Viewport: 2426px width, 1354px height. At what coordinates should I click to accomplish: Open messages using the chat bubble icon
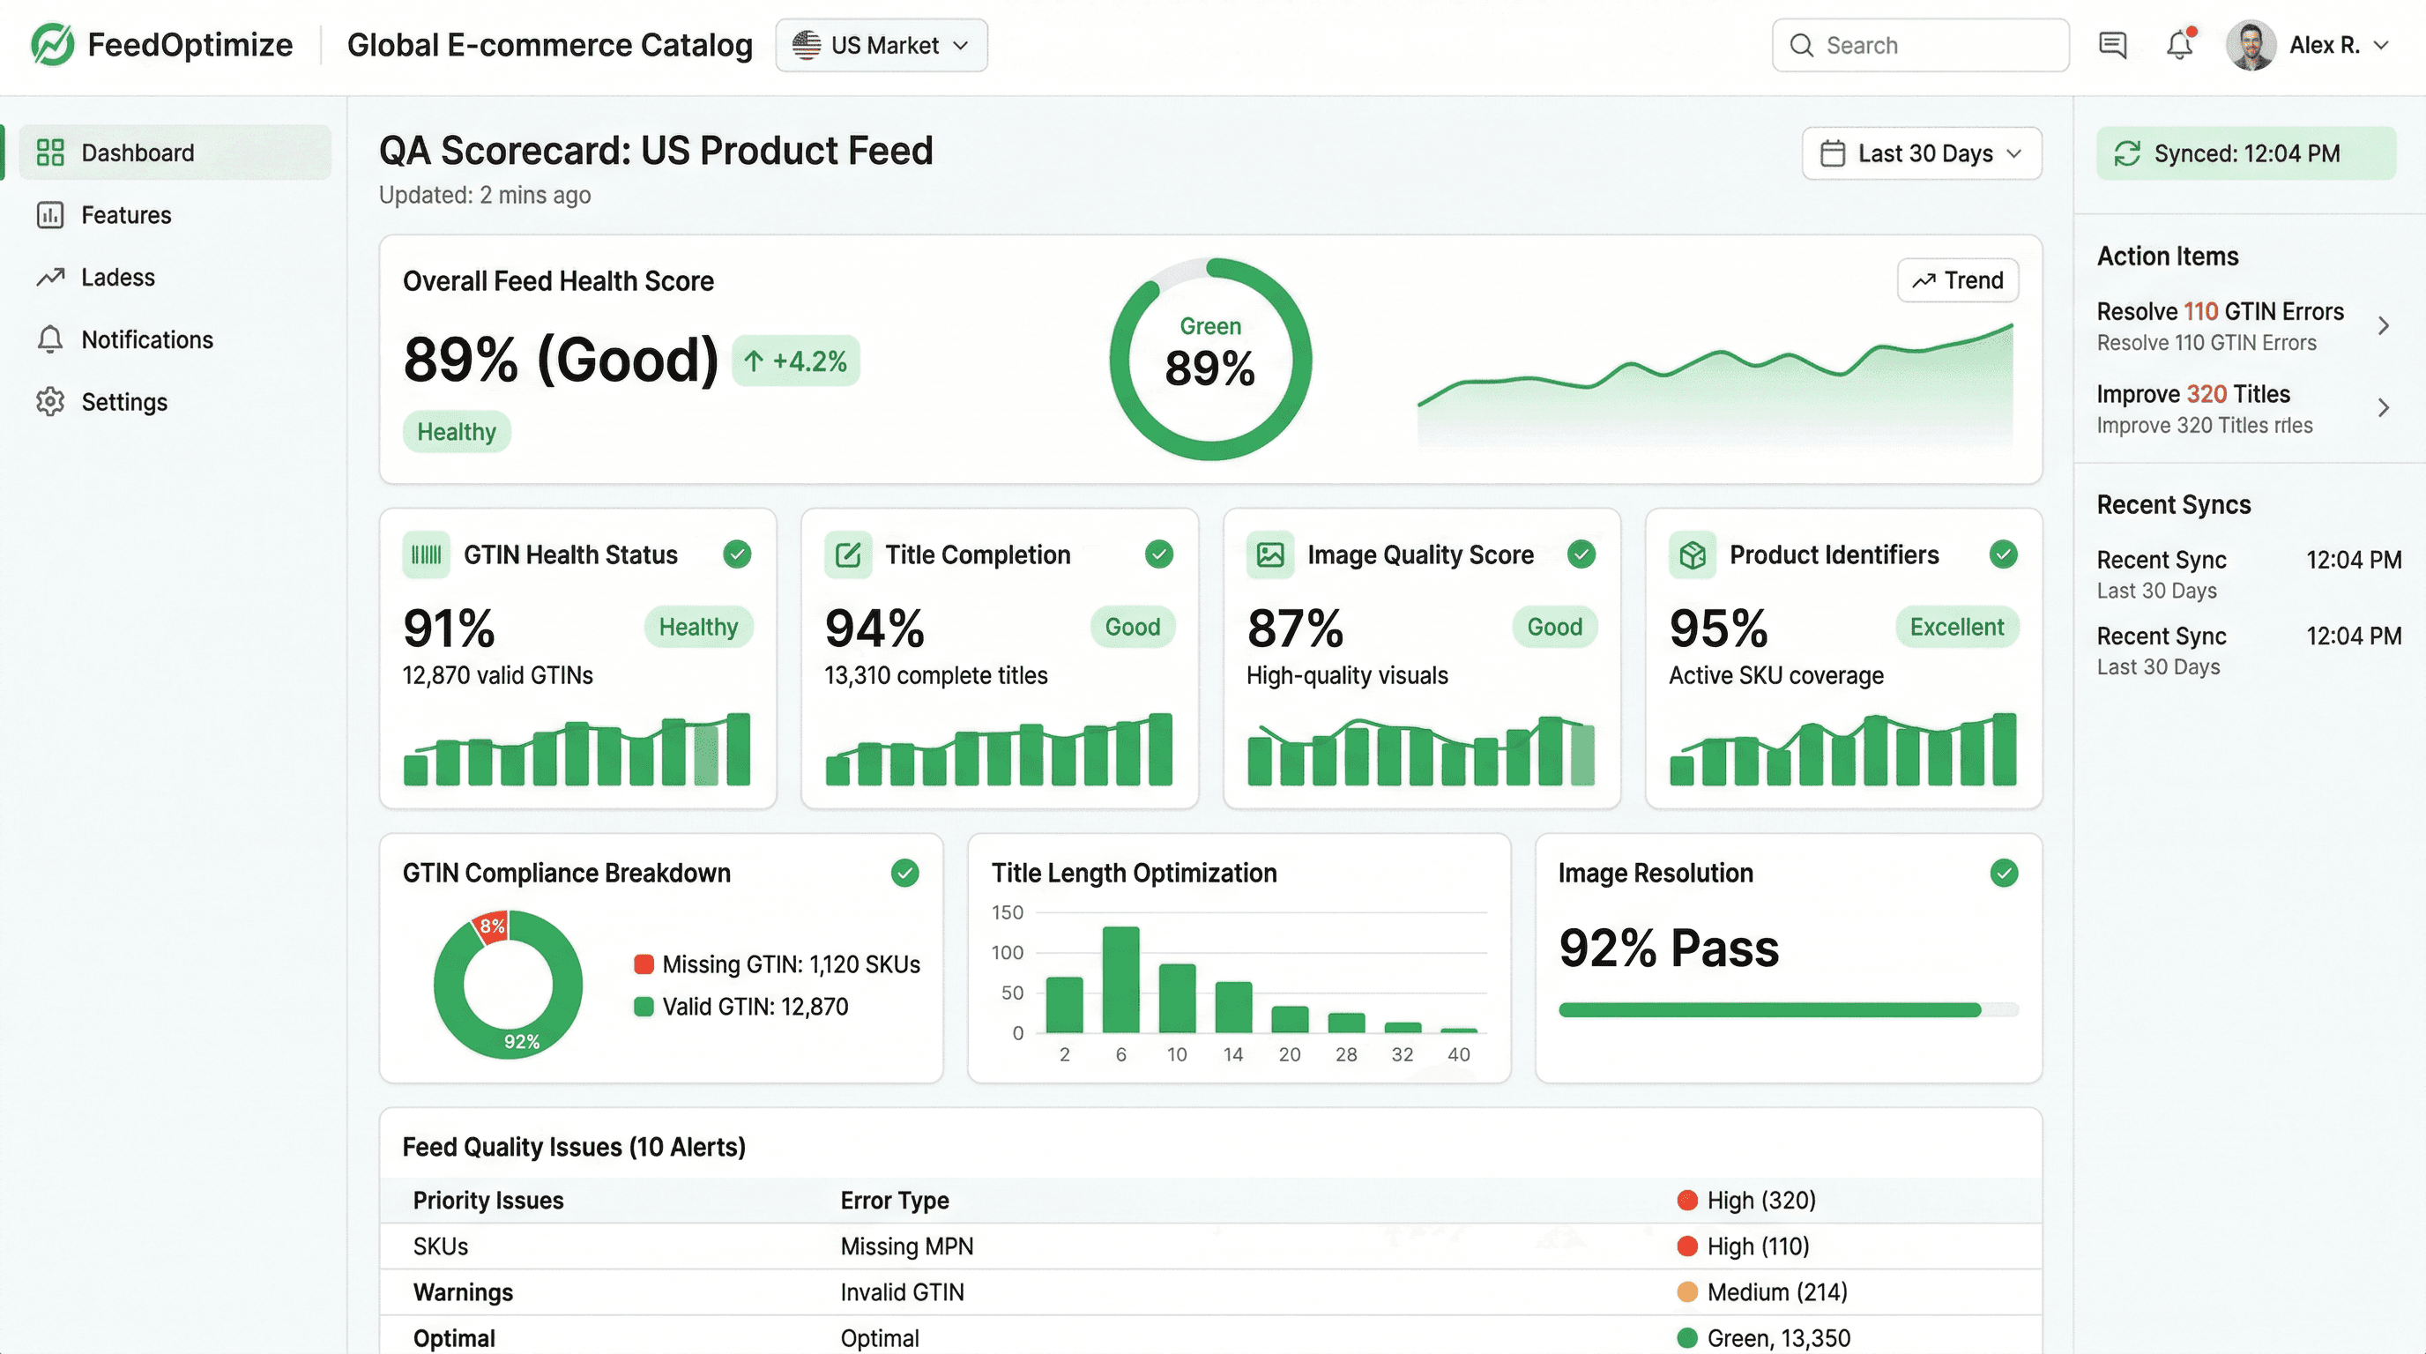click(x=2112, y=44)
